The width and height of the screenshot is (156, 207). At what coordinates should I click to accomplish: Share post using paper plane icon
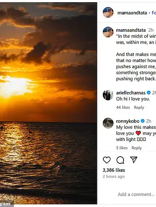tap(134, 160)
